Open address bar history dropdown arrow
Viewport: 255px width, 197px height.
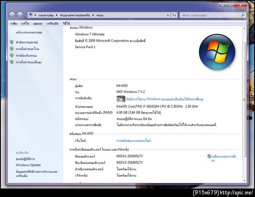pos(168,15)
